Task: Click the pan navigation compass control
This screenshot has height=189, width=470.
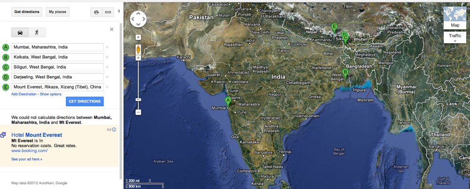Action: [x=138, y=19]
